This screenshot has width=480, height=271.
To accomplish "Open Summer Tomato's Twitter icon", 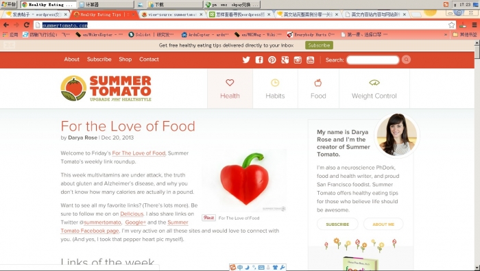I will [x=246, y=60].
